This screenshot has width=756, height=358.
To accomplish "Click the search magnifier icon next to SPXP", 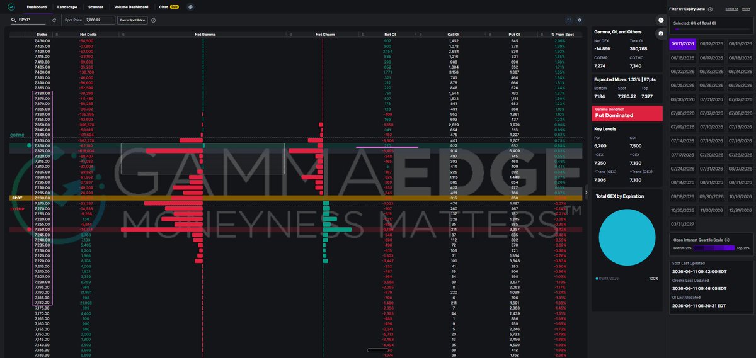I will pos(13,20).
